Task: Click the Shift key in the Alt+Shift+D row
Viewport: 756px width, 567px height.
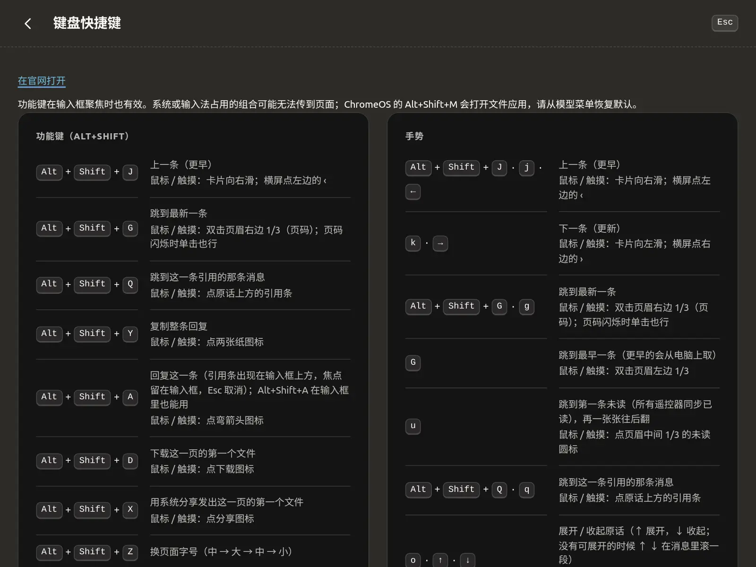Action: tap(92, 461)
